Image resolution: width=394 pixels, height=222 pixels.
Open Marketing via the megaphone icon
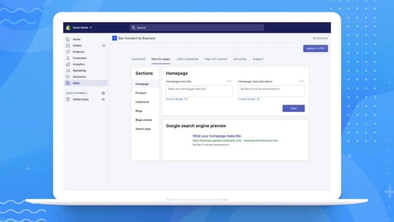coord(68,71)
